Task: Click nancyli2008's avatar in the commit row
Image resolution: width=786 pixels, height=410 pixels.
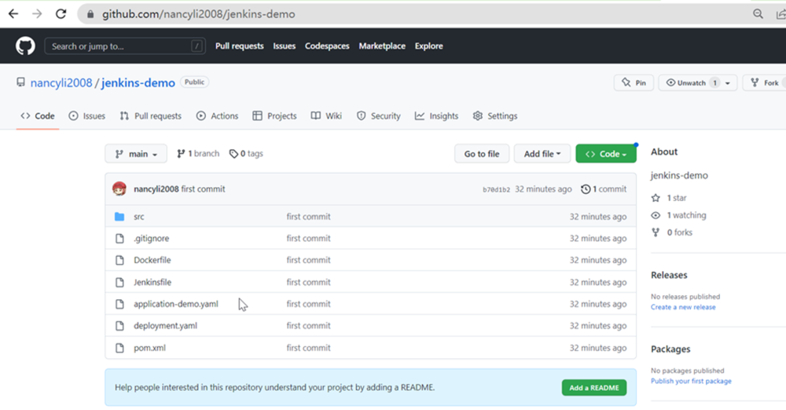Action: 119,189
